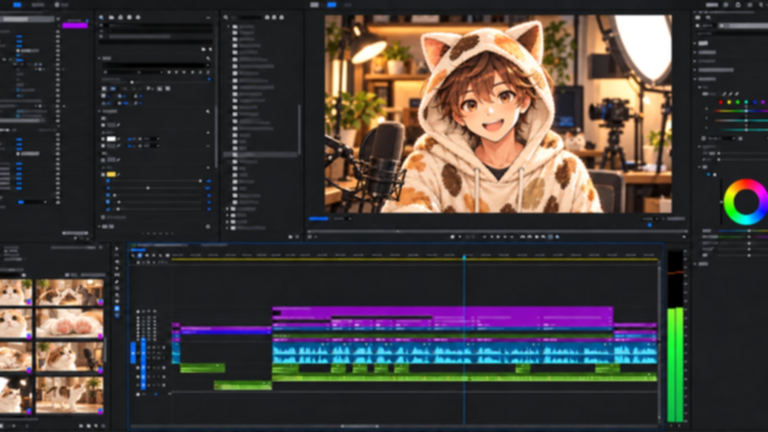
Task: Click the blue playhead on the timeline ruler
Action: coord(464,257)
